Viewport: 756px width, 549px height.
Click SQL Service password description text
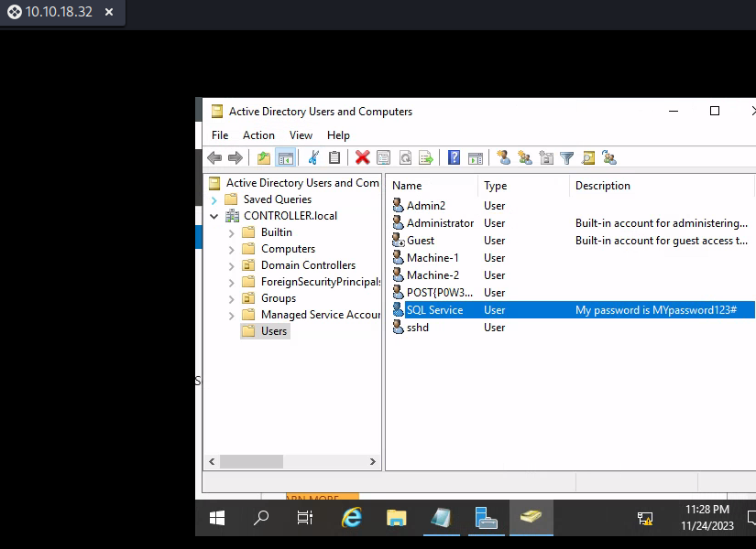656,310
